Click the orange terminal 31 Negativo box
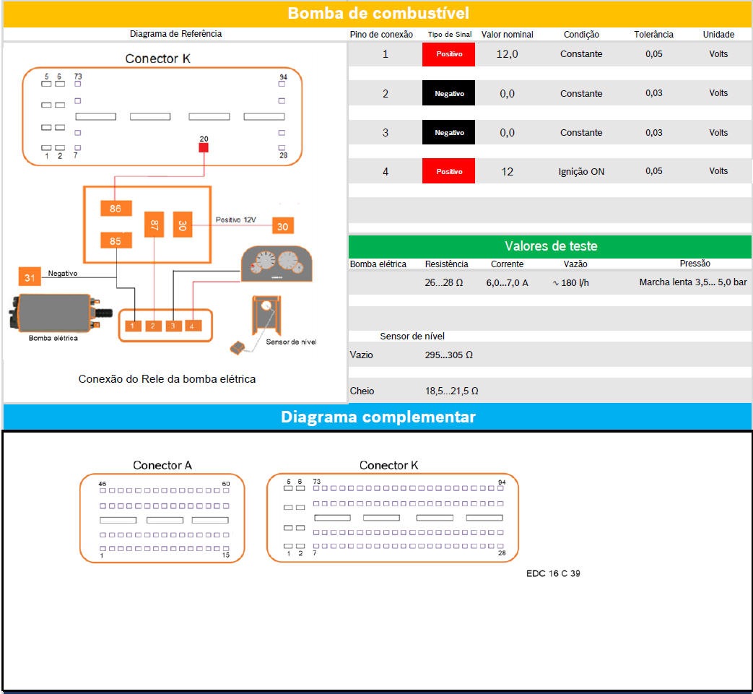This screenshot has height=694, width=753. click(29, 275)
